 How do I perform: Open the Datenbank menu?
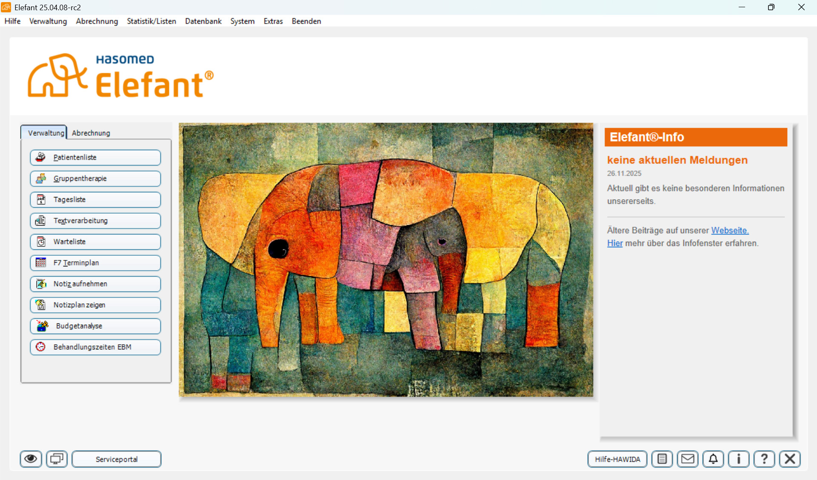203,21
